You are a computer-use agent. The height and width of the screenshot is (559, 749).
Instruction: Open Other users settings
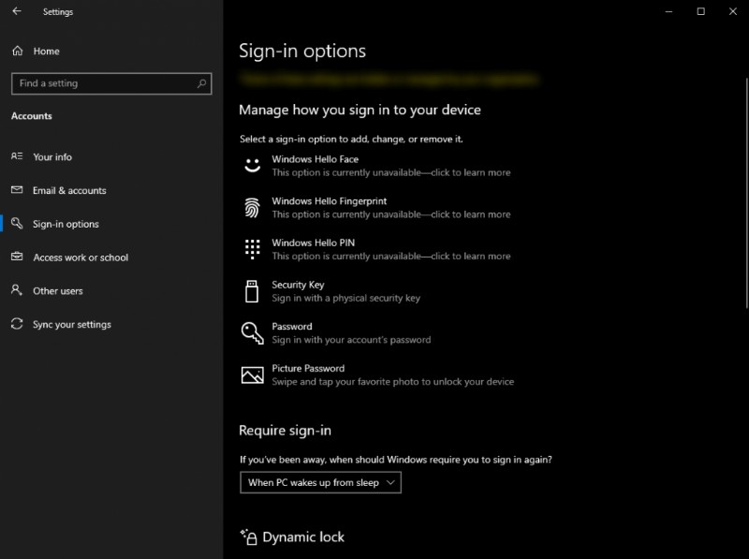pos(60,291)
